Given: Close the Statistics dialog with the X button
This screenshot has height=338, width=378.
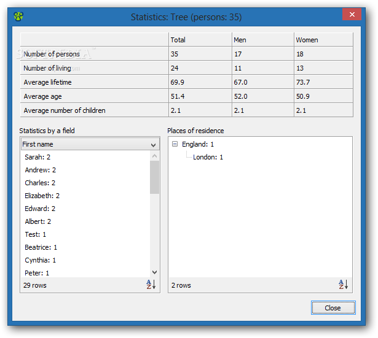Looking at the screenshot, I should pos(352,15).
